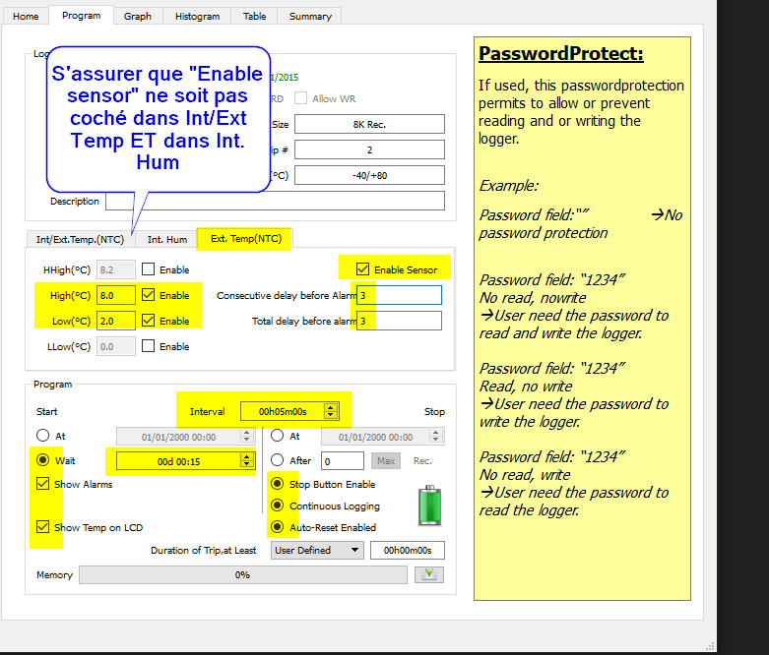Screen dimensions: 769x655
Task: Click the Max records button
Action: (x=386, y=461)
